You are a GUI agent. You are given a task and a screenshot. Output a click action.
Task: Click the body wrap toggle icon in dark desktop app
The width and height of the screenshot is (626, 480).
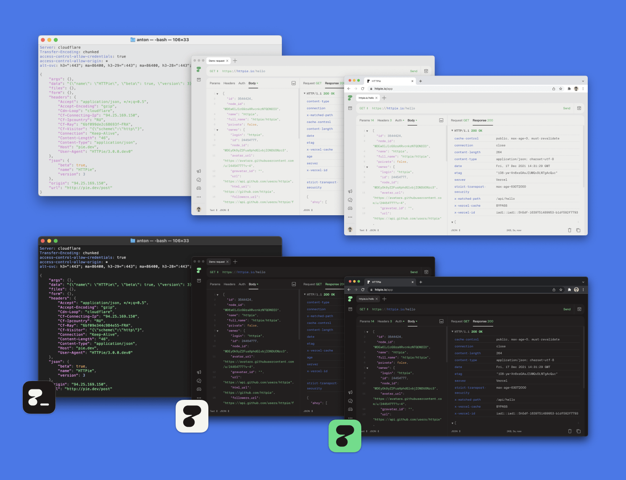tap(294, 284)
